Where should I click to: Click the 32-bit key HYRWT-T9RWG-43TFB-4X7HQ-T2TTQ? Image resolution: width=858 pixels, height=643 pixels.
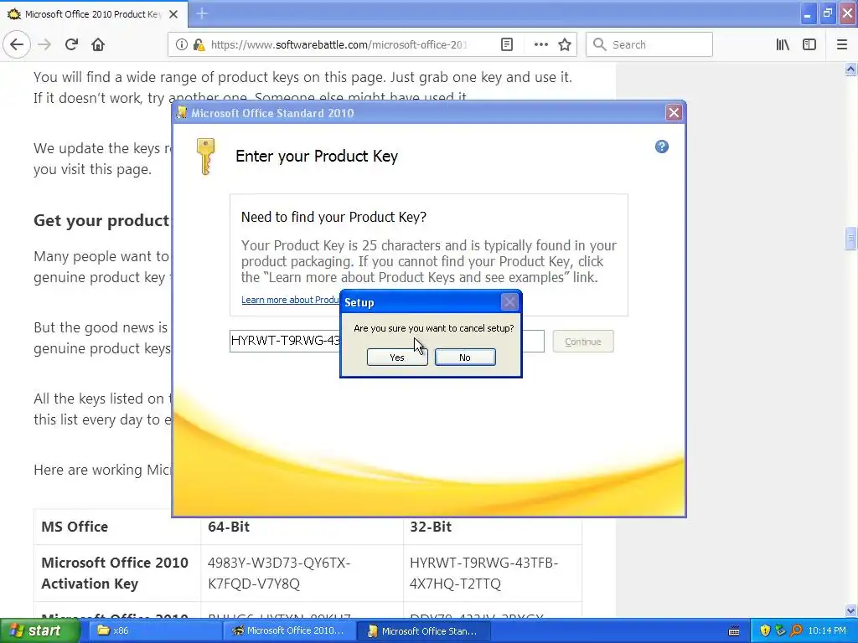(x=483, y=573)
